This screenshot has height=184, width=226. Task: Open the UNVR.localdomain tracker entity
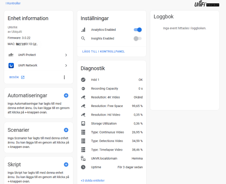(112, 158)
